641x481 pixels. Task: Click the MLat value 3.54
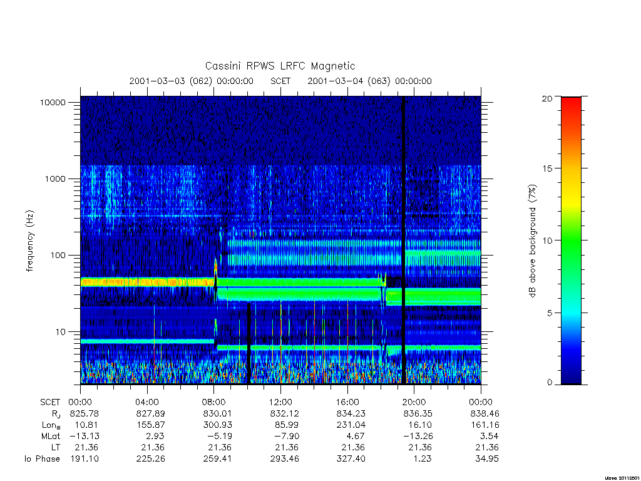(x=490, y=436)
